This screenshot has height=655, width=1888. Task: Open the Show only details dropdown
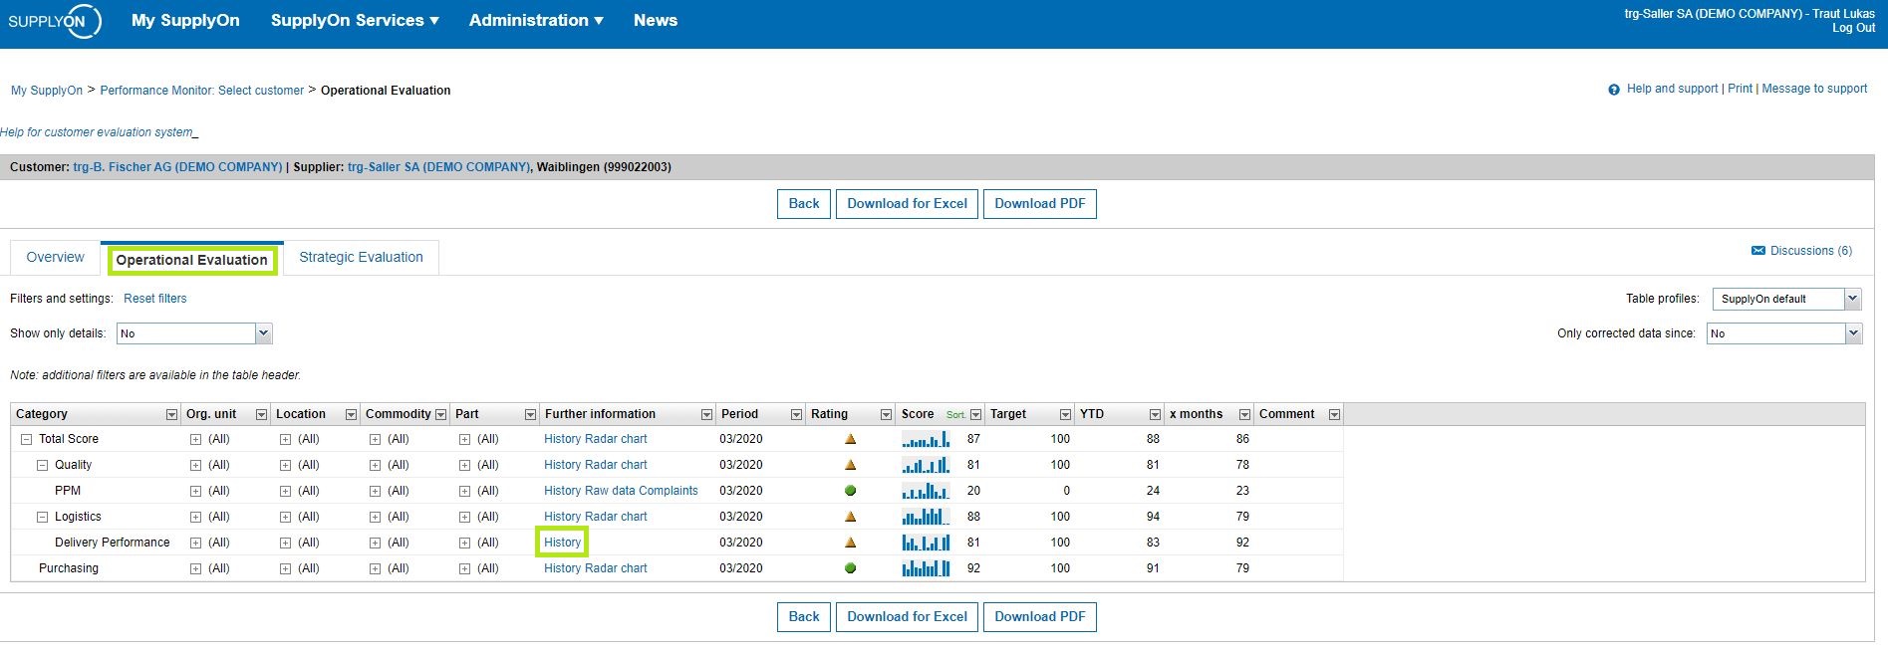[x=194, y=333]
